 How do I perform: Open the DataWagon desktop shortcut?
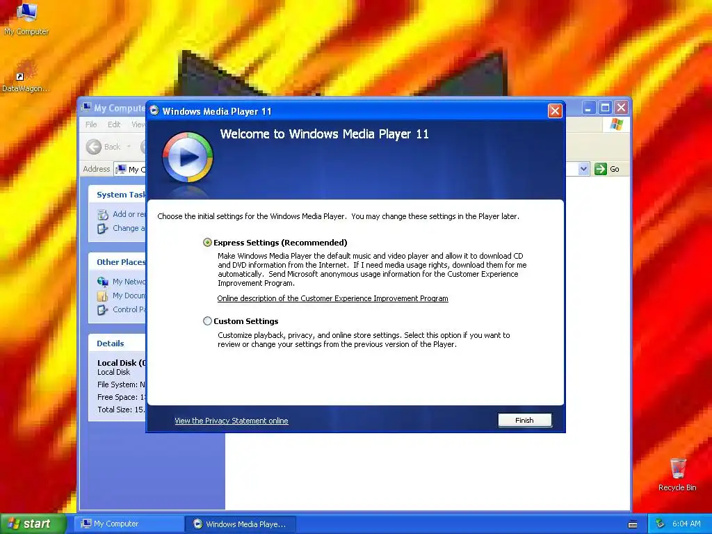(26, 76)
